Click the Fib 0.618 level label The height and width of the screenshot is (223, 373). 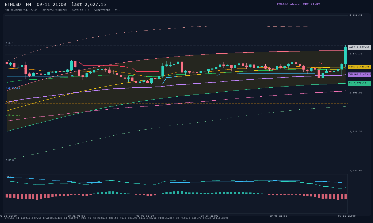click(13, 88)
